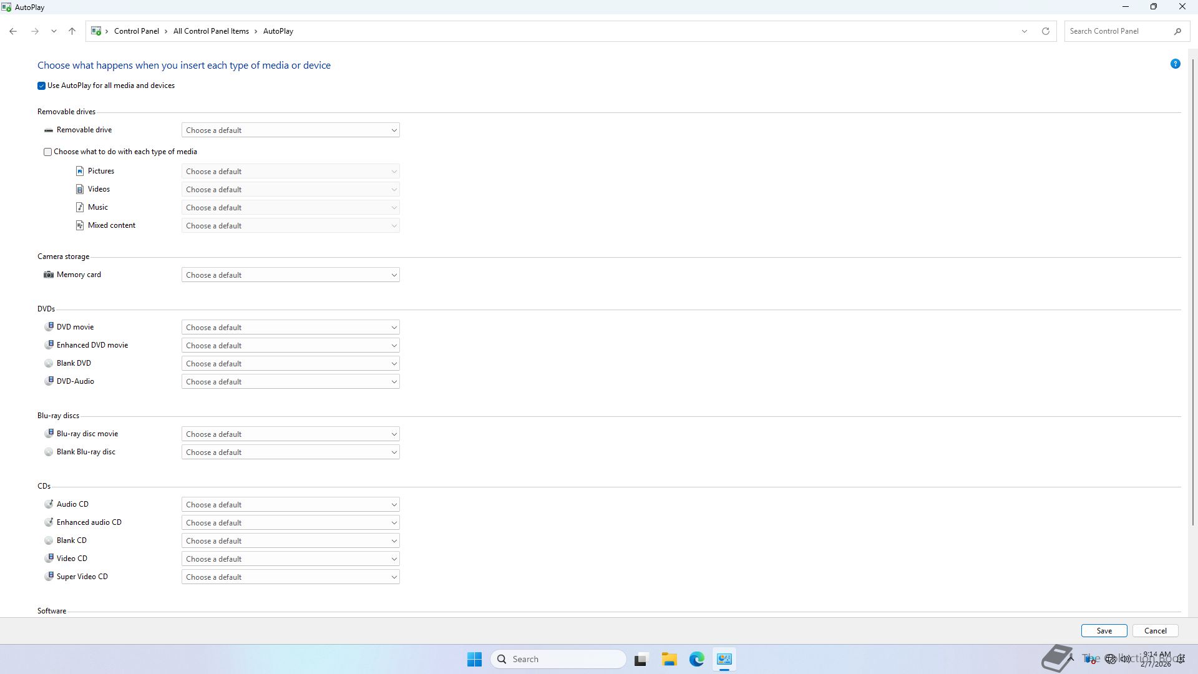This screenshot has height=674, width=1198.
Task: Open Microsoft Edge from taskbar
Action: [x=696, y=659]
